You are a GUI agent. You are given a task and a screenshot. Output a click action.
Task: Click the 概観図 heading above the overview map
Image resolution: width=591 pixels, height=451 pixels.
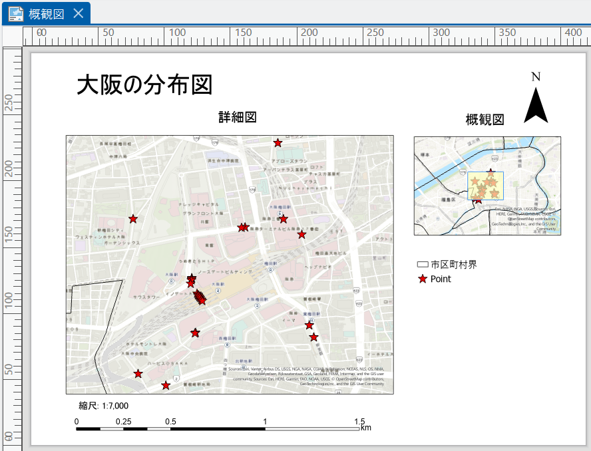(x=485, y=120)
